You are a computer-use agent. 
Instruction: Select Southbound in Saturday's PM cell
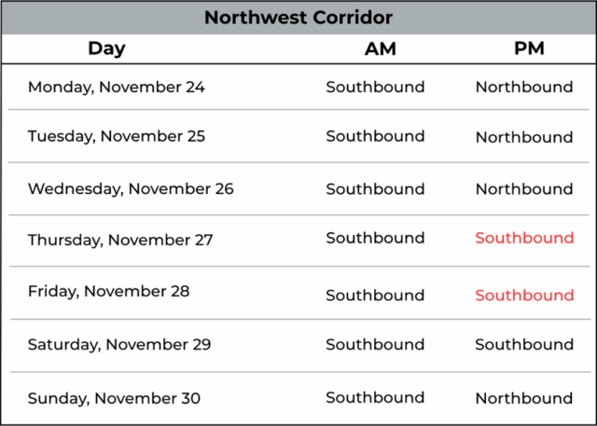[x=524, y=345]
